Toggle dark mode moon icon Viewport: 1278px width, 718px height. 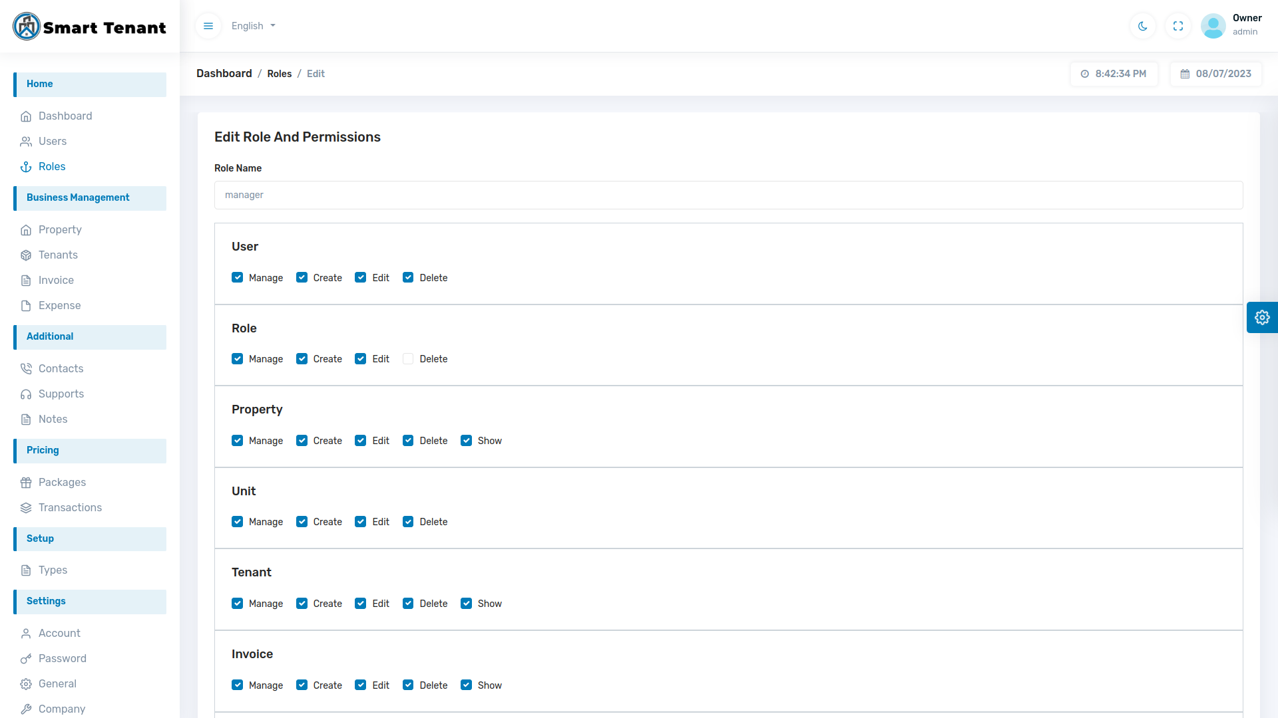tap(1143, 26)
